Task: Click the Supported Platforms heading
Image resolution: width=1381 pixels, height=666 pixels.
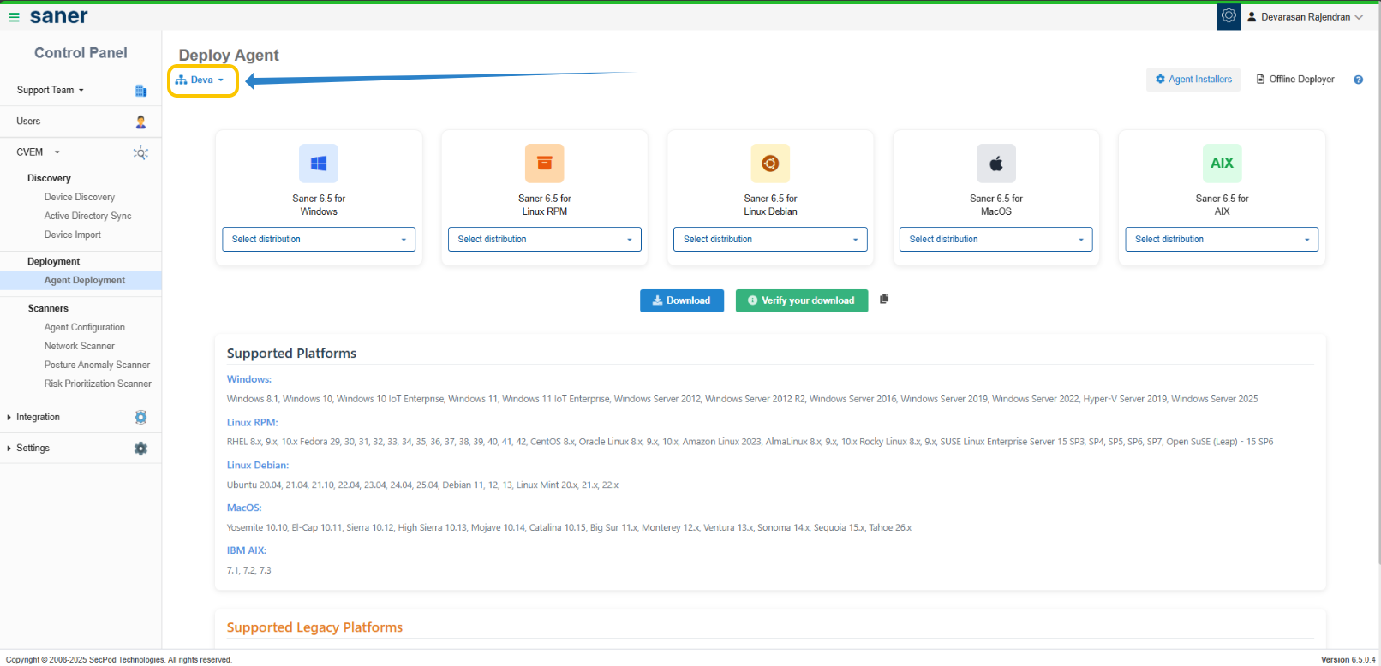Action: pos(291,354)
